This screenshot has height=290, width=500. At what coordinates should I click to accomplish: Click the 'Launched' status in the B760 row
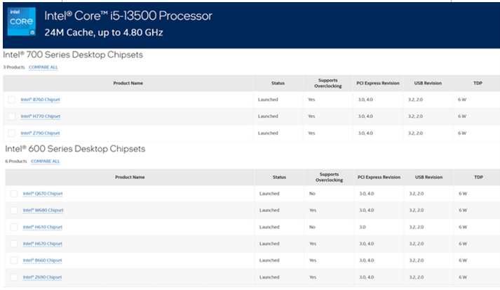tap(268, 100)
